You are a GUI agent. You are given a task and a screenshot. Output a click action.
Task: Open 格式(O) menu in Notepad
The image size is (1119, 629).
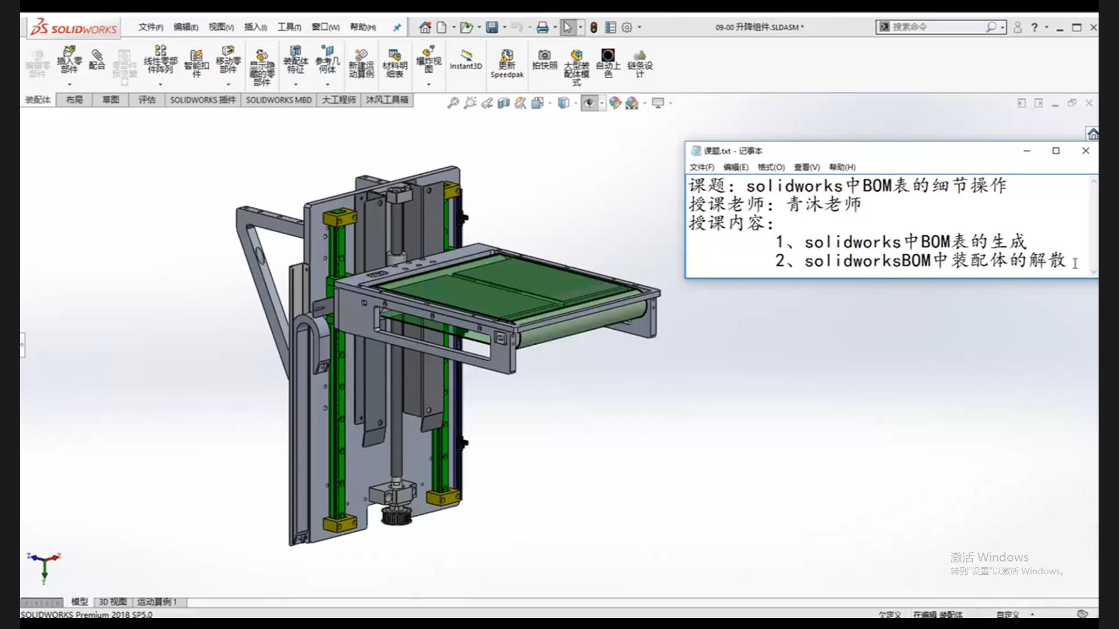(771, 167)
